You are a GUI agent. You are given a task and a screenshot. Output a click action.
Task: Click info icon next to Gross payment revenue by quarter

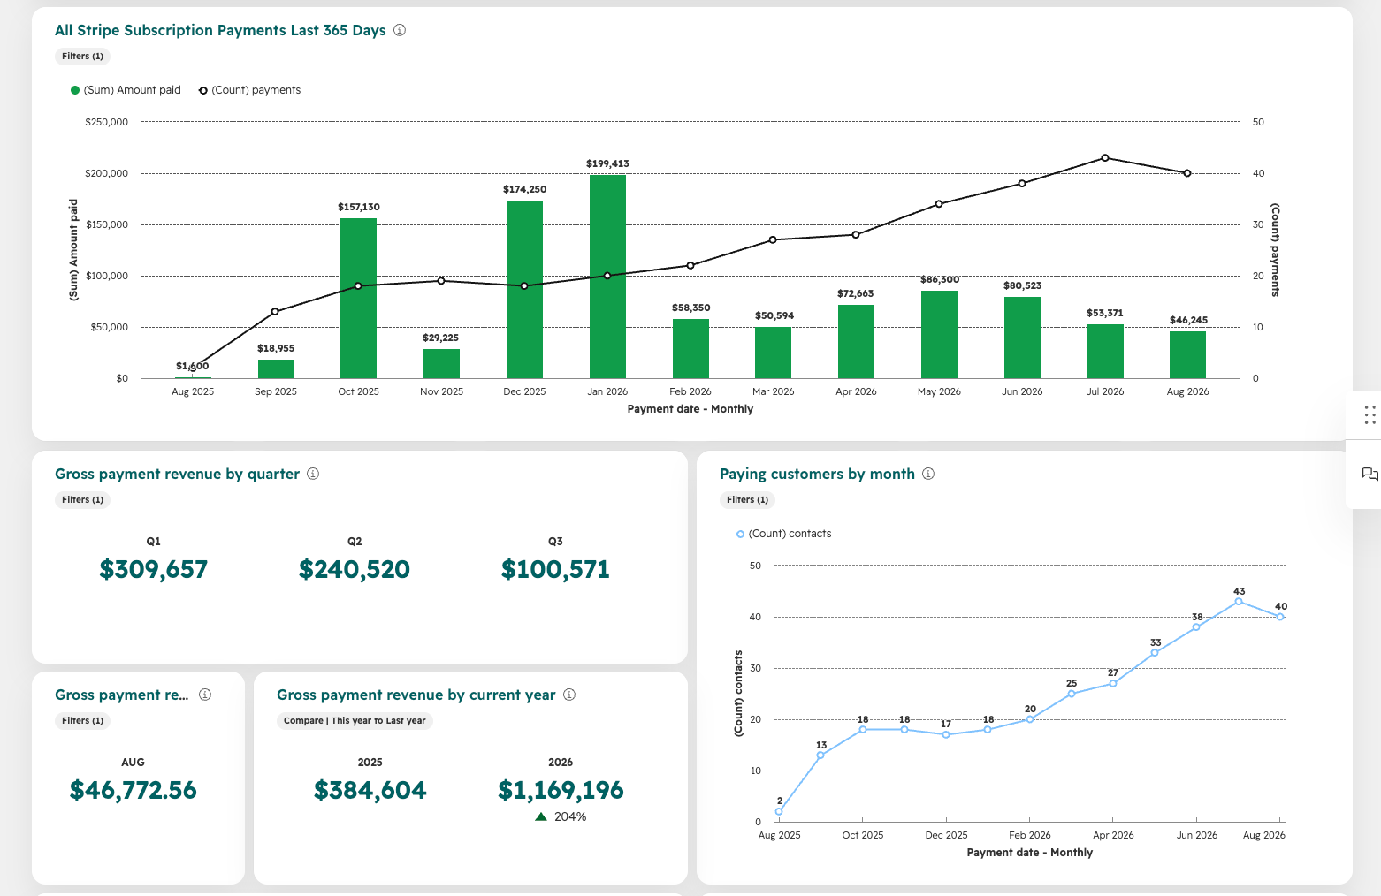313,474
